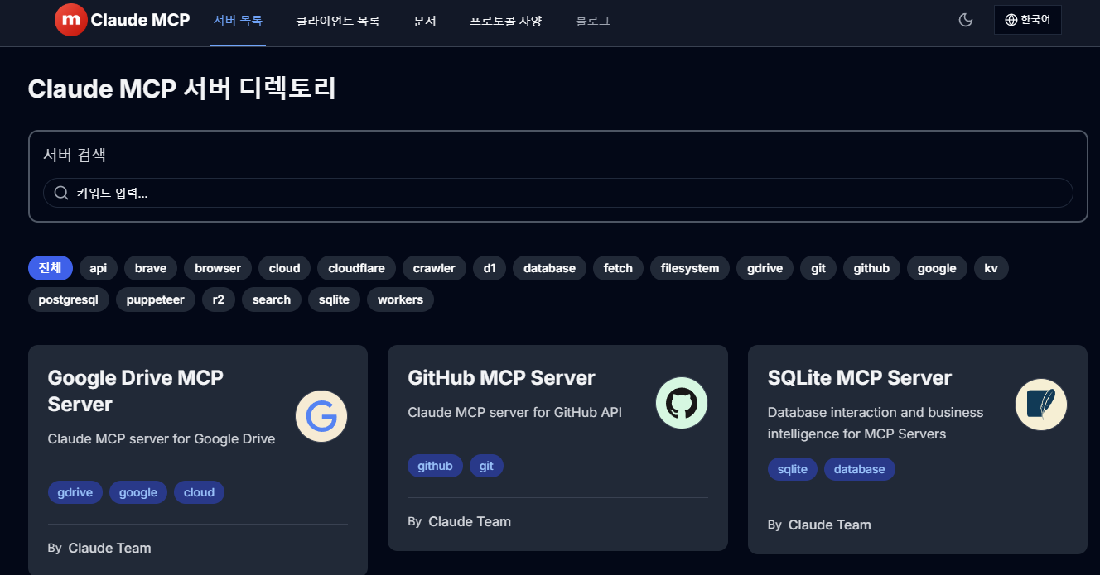Open the GitHub MCP Server title
This screenshot has width=1100, height=575.
[x=501, y=377]
